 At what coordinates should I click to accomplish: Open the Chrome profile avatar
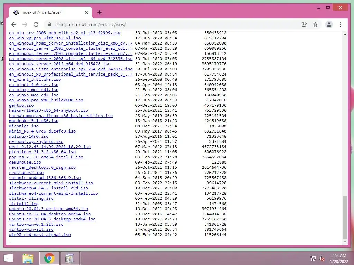coord(329,24)
